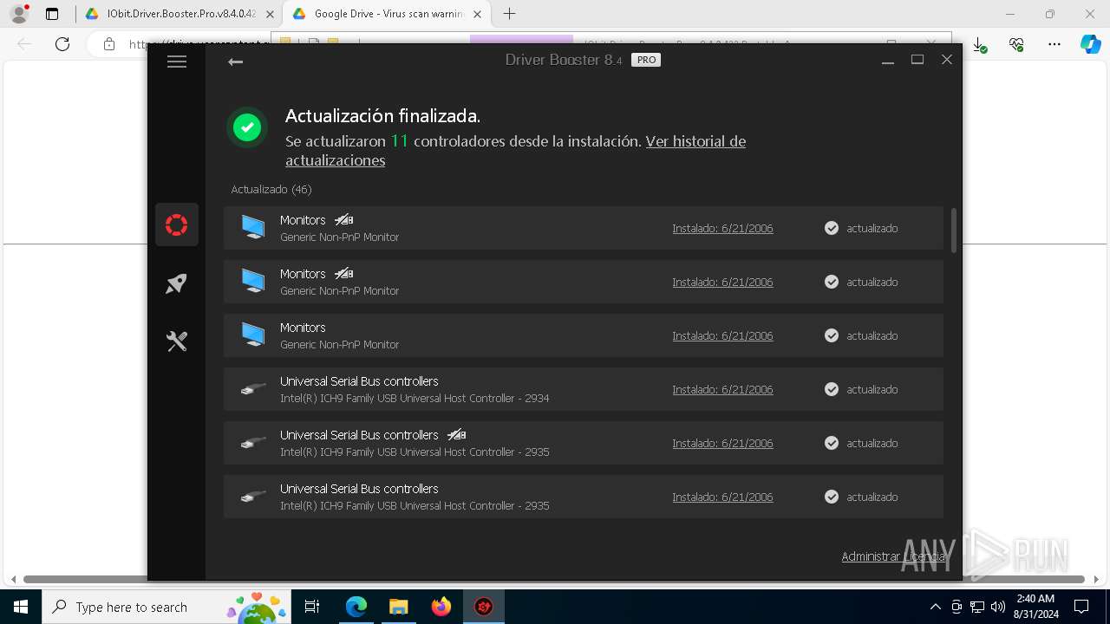Select Intel ICH9 USB Host Controller 2934 row

[583, 389]
